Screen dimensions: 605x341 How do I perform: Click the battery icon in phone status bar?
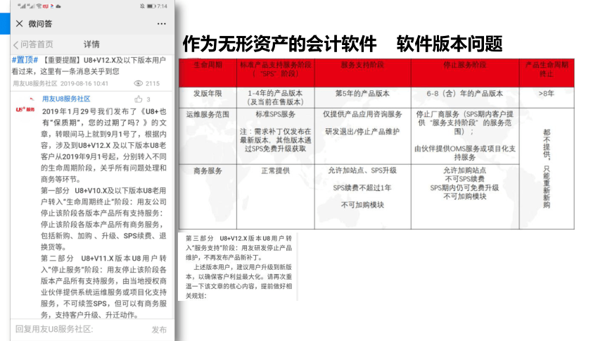point(151,6)
